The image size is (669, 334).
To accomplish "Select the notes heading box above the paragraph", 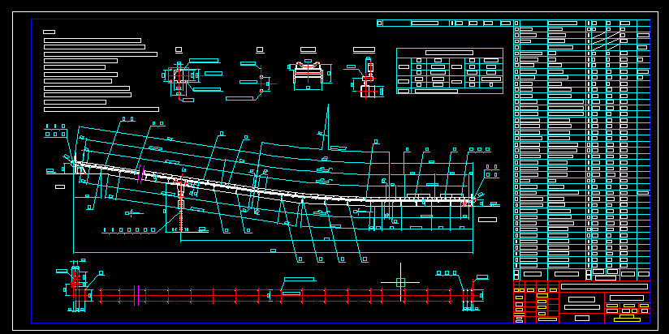I will click(49, 32).
